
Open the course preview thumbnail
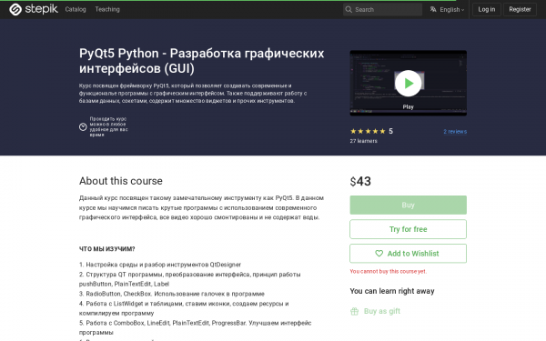tap(408, 83)
